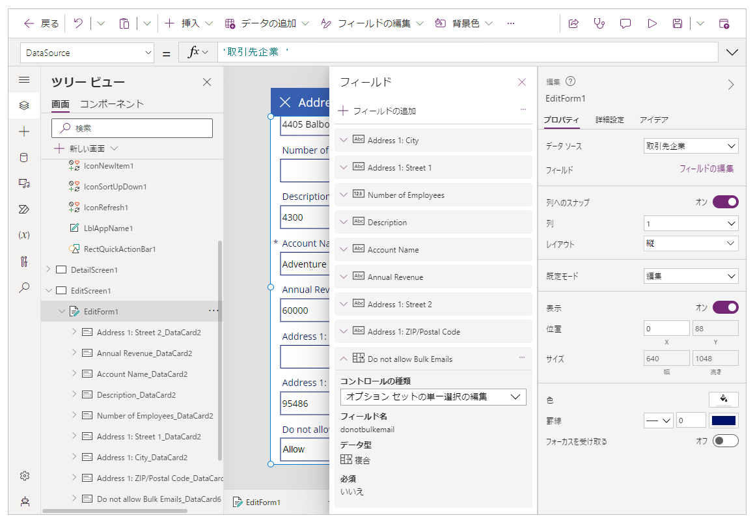Click the search magnifier in left sidebar
Viewport: 755px width, 524px height.
pyautogui.click(x=24, y=287)
